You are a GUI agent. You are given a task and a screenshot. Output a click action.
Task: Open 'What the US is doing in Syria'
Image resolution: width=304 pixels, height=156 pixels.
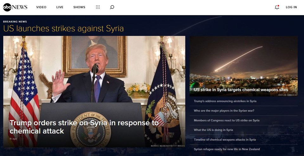[x=213, y=130]
